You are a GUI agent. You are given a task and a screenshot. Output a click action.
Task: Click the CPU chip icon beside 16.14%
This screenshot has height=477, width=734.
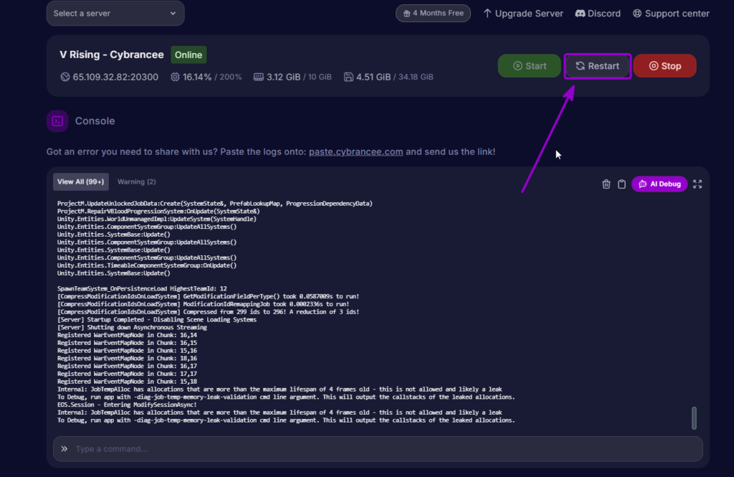coord(175,77)
